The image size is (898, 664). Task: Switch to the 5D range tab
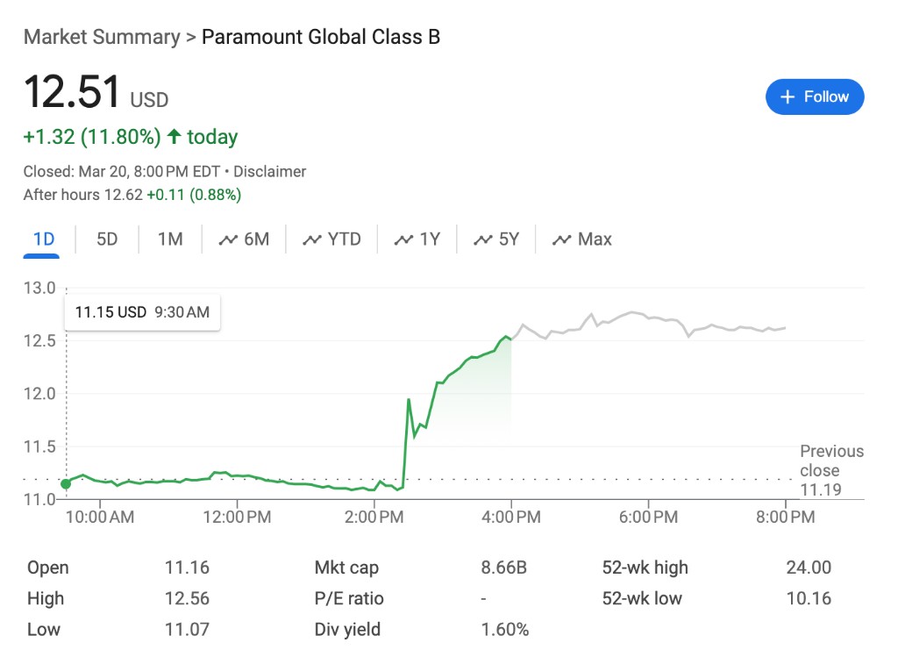pos(107,239)
